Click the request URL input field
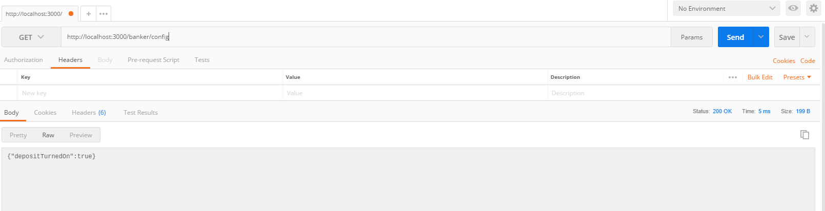 [x=366, y=37]
